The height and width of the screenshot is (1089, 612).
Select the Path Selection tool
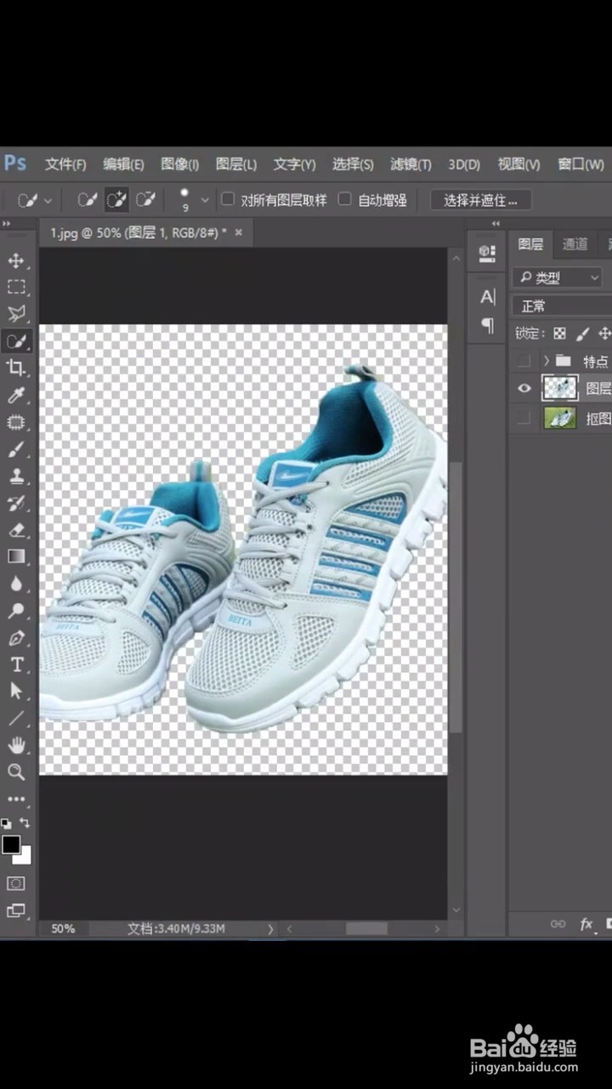pos(16,691)
